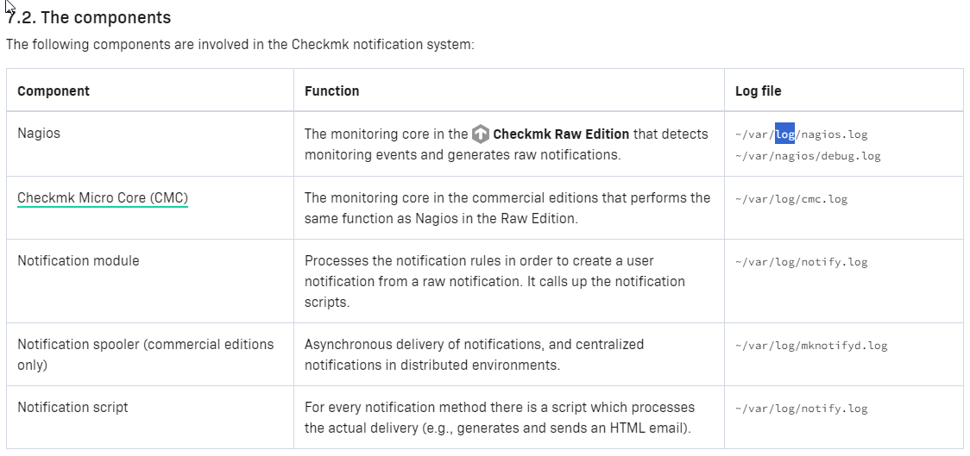Viewport: 970px width, 456px height.
Task: Click the Log file column header
Action: coord(759,91)
